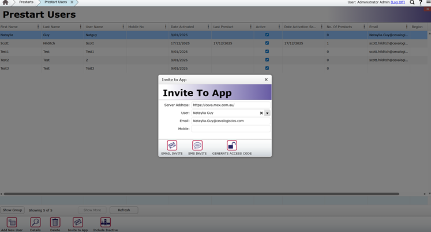Open the First Name column options menu
Viewport: 431px width, 232px height.
(38, 26)
